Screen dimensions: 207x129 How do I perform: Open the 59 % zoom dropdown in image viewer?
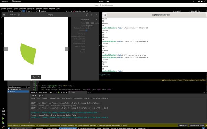pos(12,14)
